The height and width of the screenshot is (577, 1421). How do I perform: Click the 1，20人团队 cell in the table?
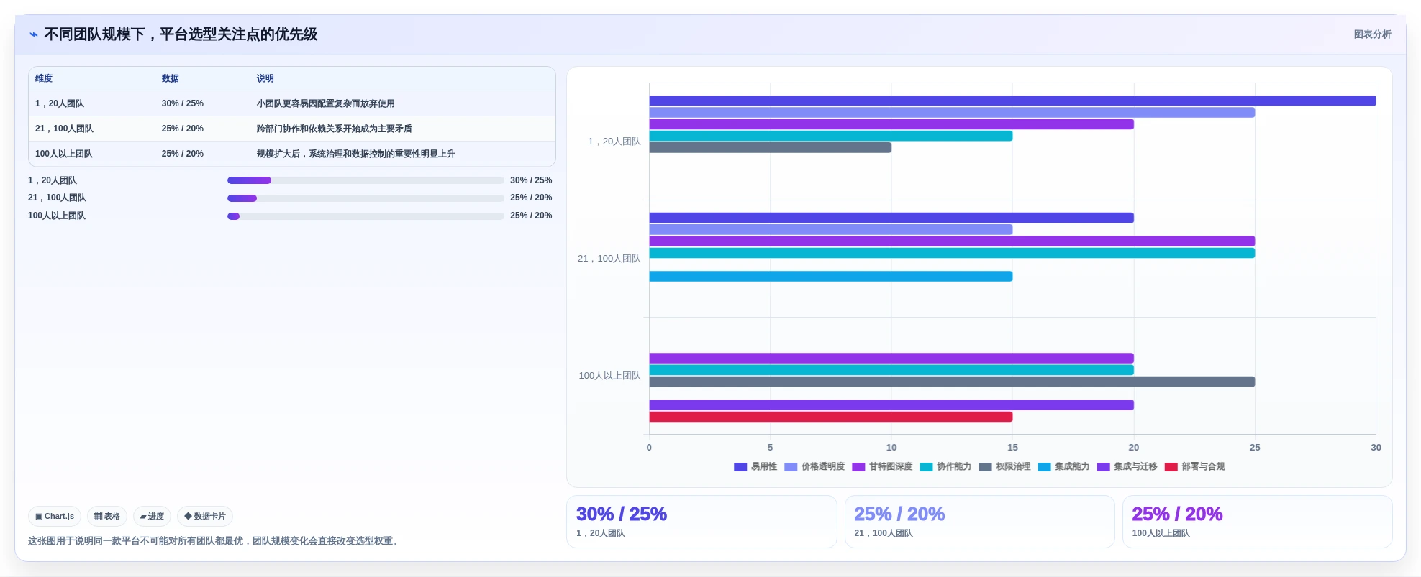tap(60, 103)
